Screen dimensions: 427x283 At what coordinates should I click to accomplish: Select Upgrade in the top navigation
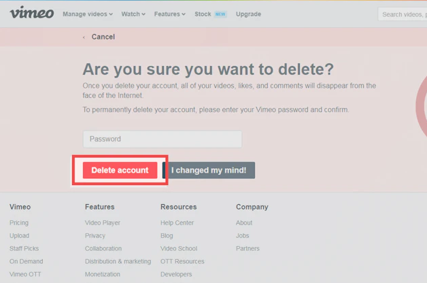point(248,14)
